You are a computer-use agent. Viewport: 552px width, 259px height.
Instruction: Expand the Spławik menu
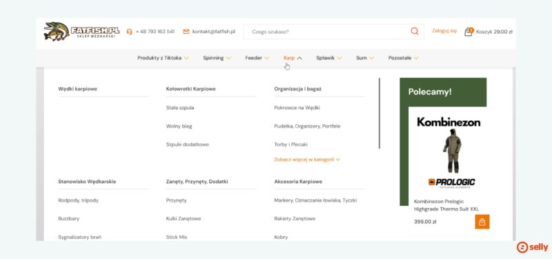tap(329, 58)
